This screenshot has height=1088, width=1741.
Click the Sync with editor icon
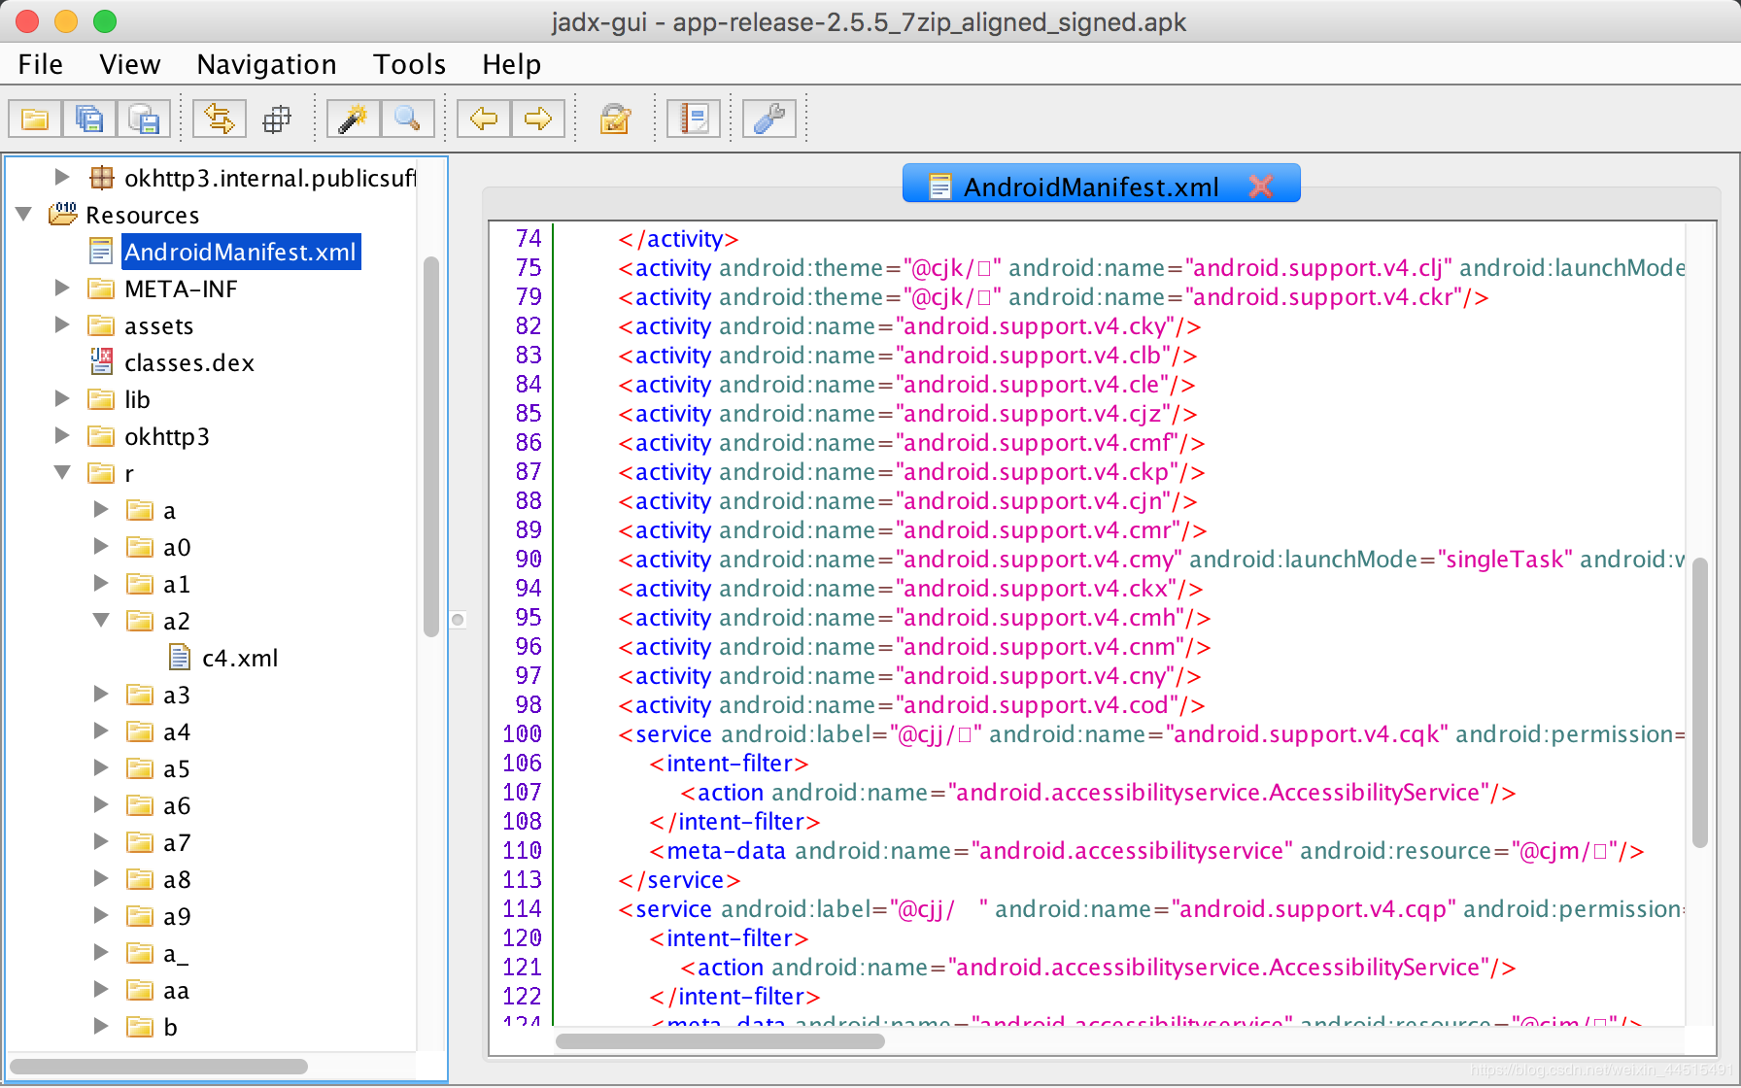click(220, 119)
